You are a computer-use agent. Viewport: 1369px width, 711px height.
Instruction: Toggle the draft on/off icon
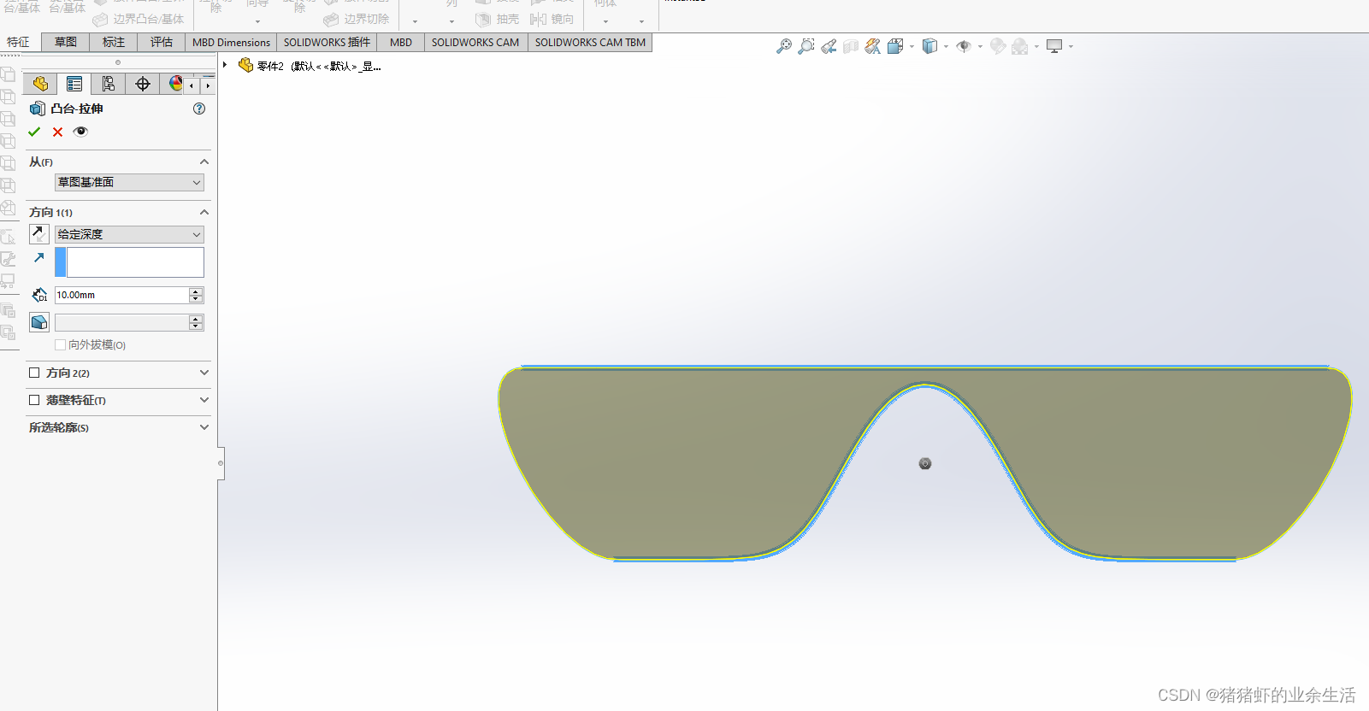(x=39, y=322)
